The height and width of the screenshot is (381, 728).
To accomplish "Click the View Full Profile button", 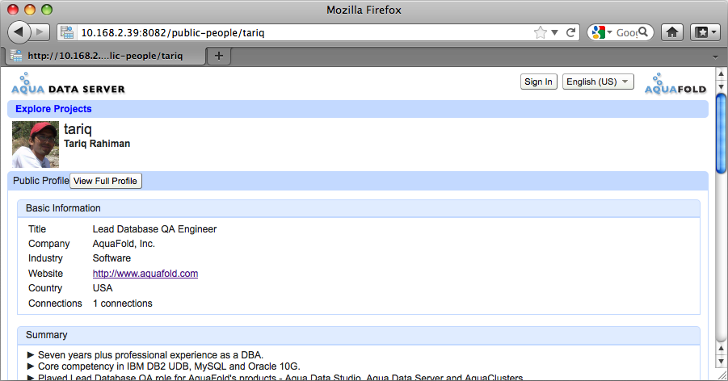I will click(106, 181).
